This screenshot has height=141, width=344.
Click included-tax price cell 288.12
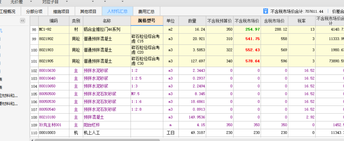[x=274, y=29]
